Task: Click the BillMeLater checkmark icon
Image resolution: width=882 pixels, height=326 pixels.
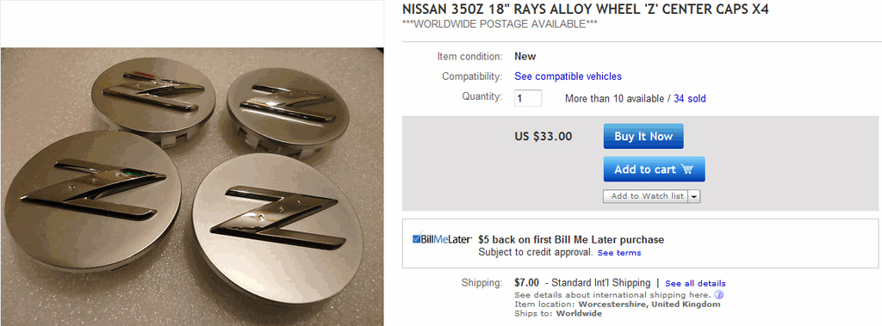Action: [x=417, y=237]
